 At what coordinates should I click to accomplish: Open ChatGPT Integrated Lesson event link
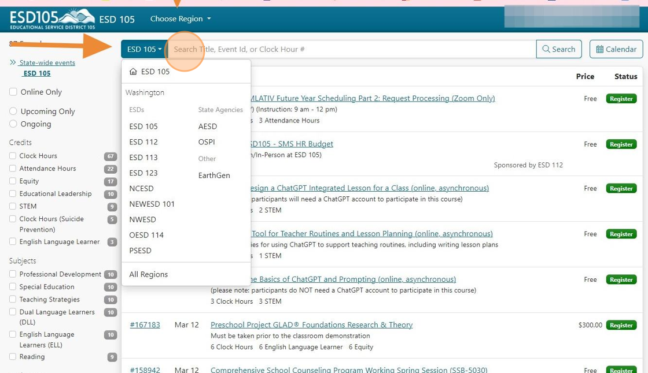click(x=370, y=188)
